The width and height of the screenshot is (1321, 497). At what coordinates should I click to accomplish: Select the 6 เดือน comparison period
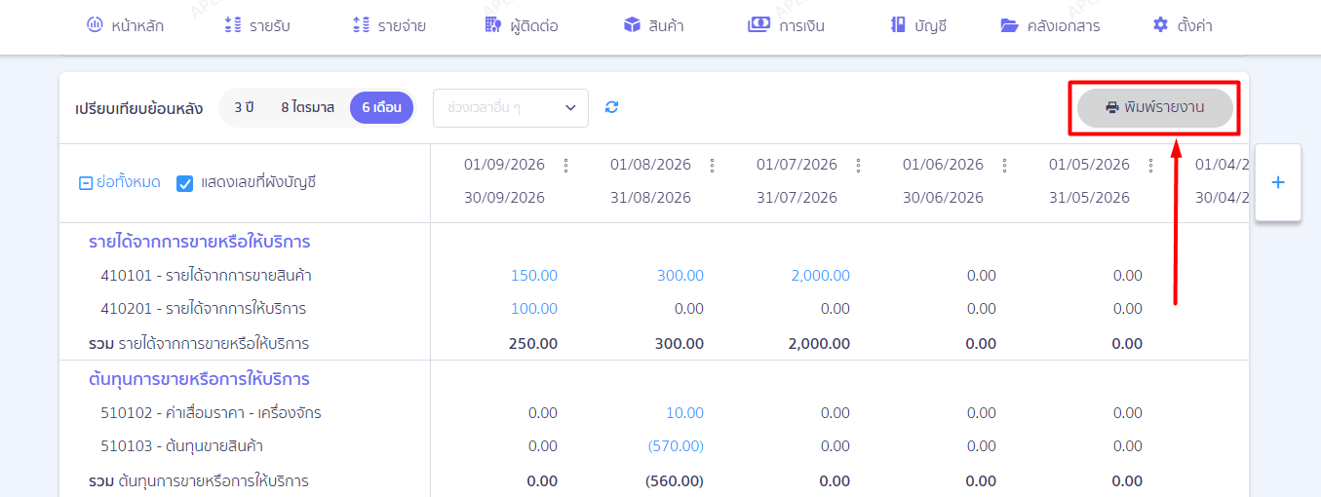[382, 108]
